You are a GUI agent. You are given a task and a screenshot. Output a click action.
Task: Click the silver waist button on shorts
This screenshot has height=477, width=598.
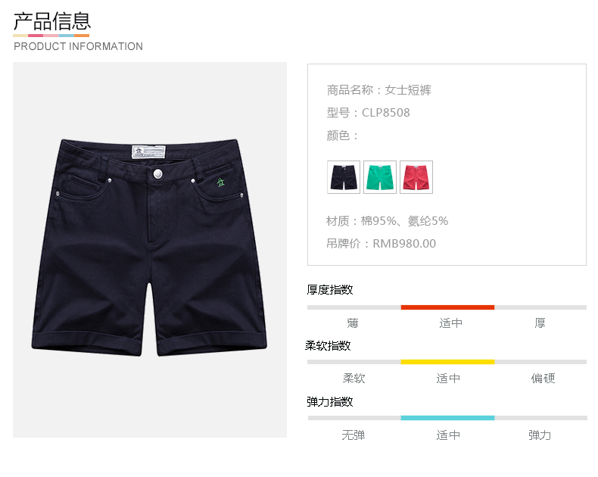[x=157, y=174]
